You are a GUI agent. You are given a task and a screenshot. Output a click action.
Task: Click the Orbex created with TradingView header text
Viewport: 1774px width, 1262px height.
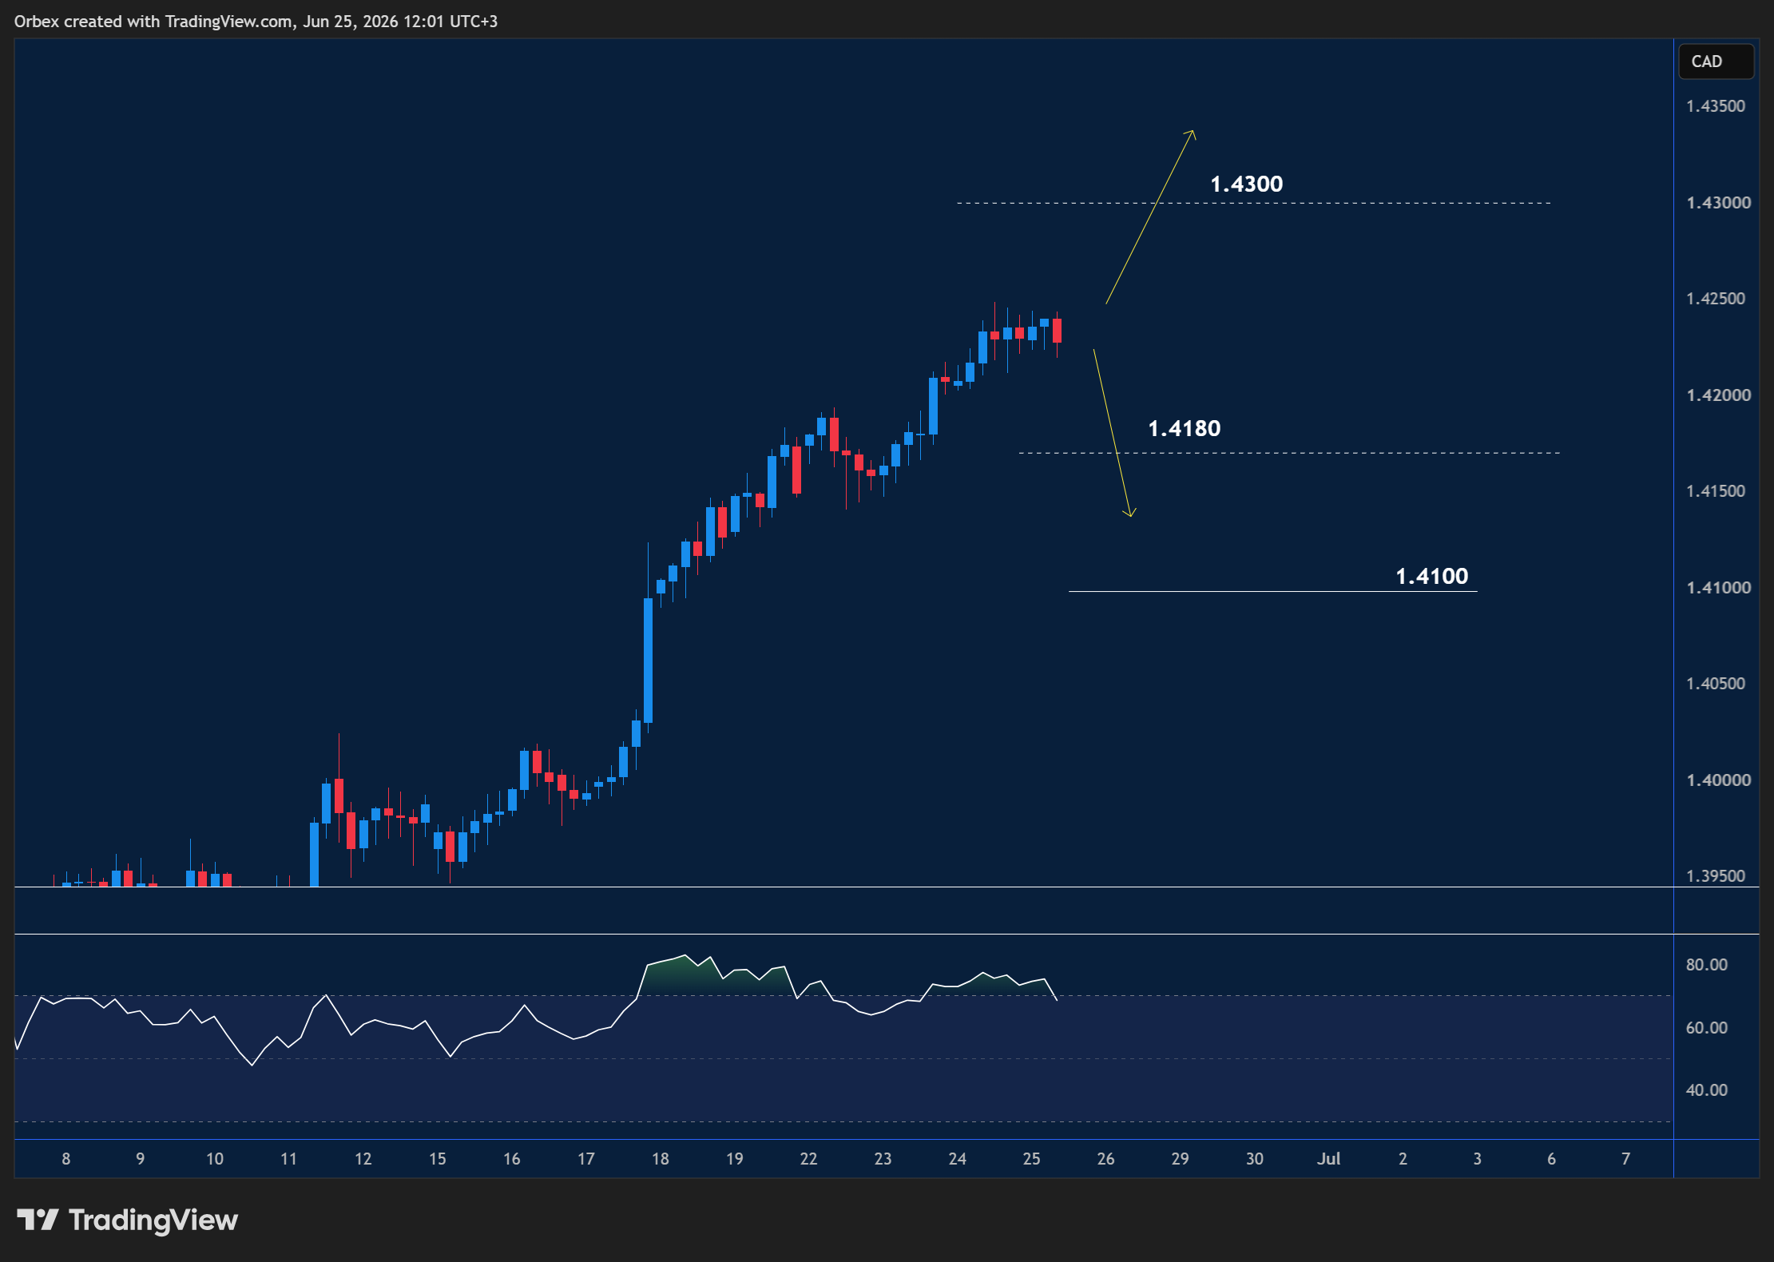tap(256, 22)
